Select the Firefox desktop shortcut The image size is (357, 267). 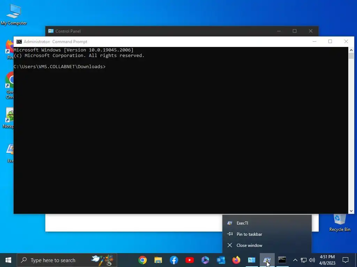(x=9, y=49)
